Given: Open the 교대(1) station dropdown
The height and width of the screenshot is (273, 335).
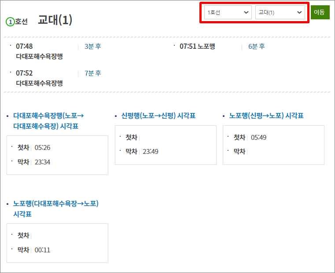Looking at the screenshot, I should tap(280, 12).
